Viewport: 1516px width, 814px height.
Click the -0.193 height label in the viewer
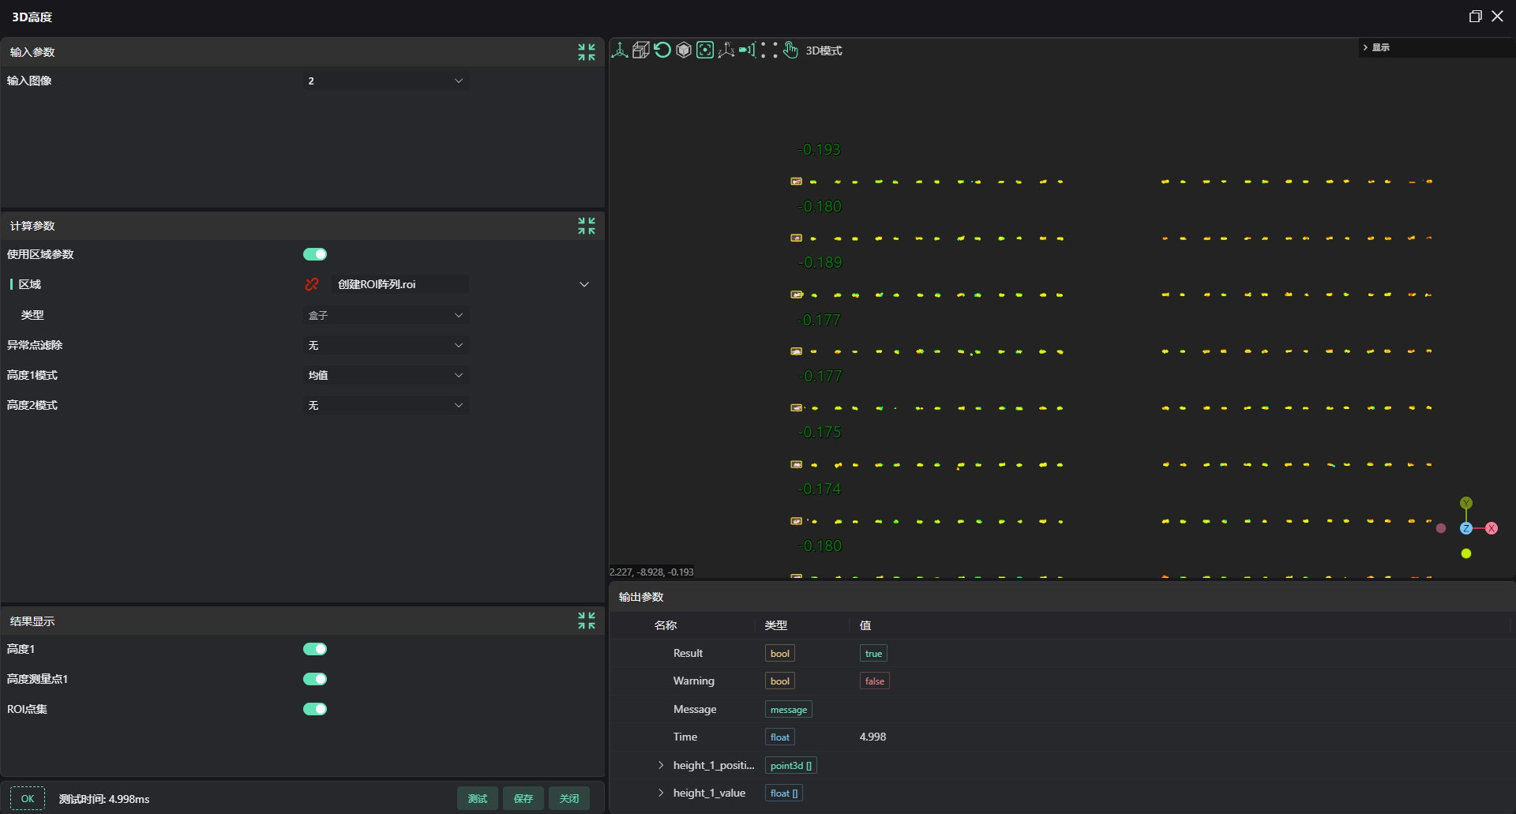coord(819,149)
